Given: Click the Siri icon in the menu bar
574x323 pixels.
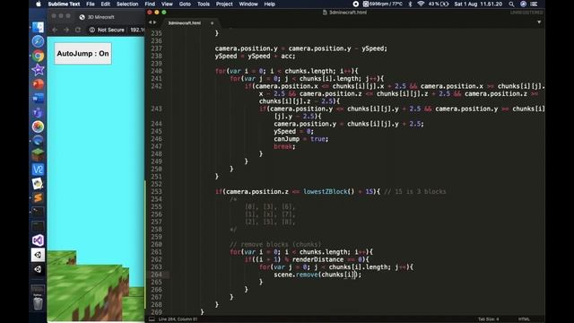Looking at the screenshot, I should 523,4.
